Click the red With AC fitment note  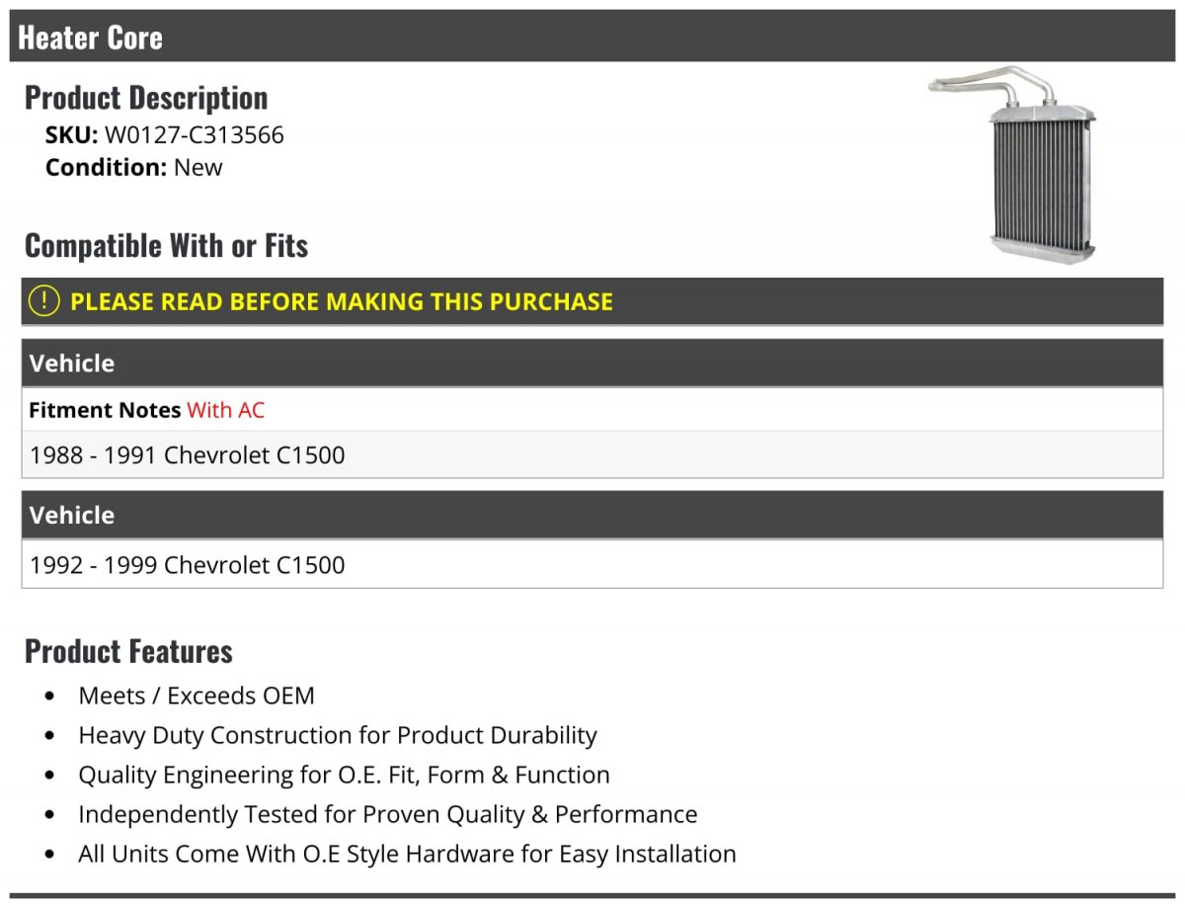[x=226, y=410]
